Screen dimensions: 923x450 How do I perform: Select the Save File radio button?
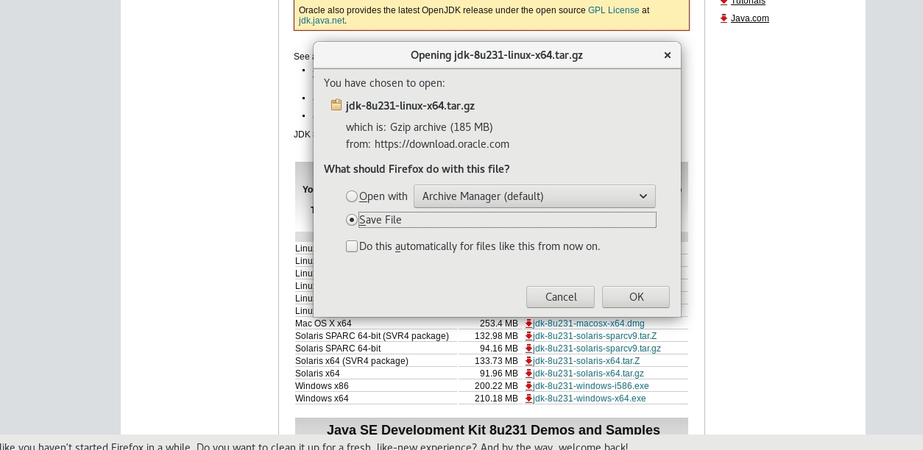click(x=352, y=220)
